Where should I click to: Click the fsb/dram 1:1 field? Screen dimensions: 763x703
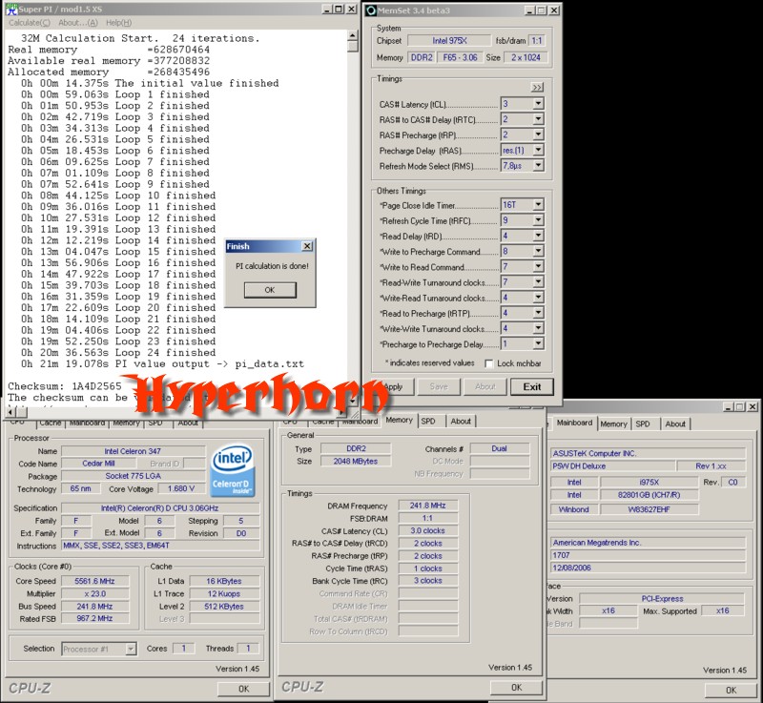pyautogui.click(x=537, y=41)
